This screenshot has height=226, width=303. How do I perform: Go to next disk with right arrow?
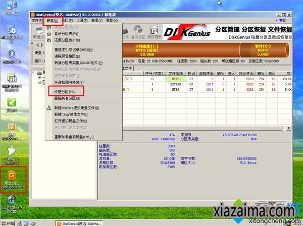coord(42,45)
